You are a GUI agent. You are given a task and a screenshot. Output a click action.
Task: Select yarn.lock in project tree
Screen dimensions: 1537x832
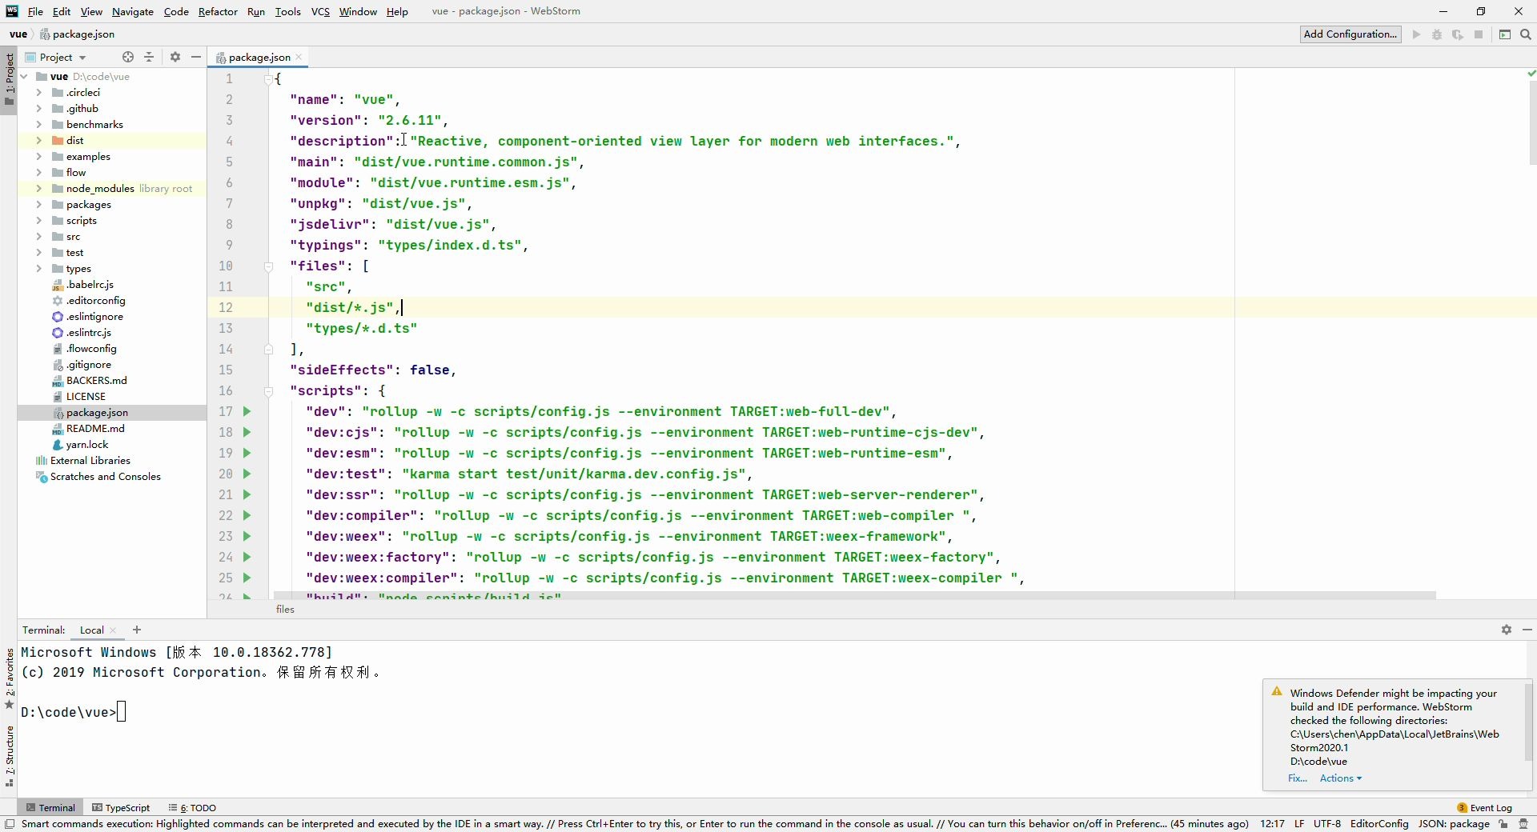(x=86, y=445)
